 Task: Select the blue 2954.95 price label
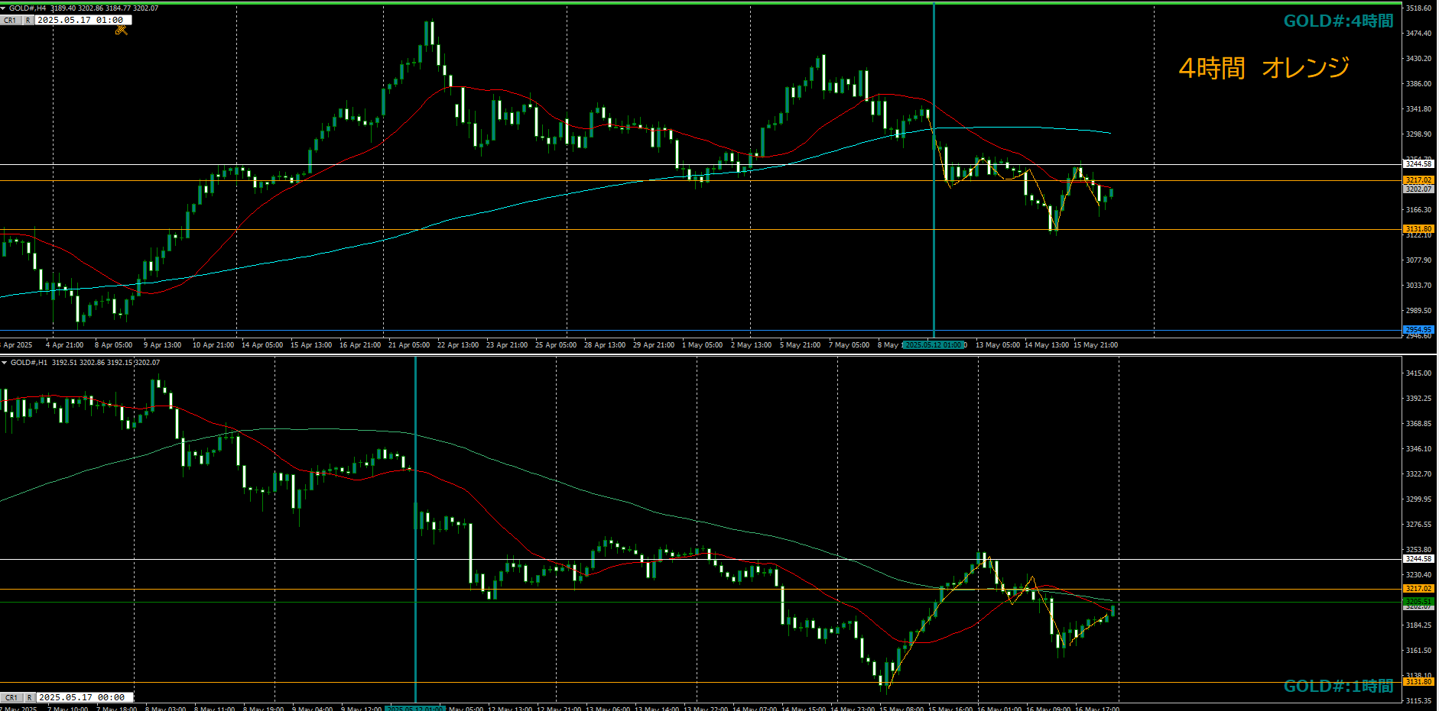pyautogui.click(x=1418, y=330)
